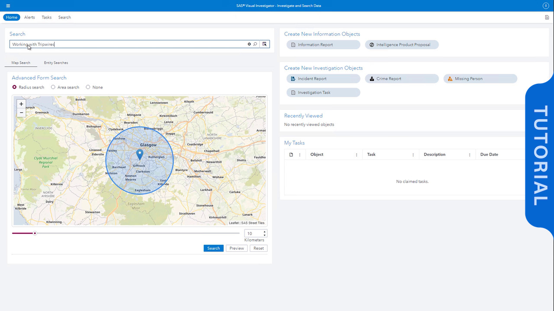The width and height of the screenshot is (554, 311).
Task: Go to the Home tab
Action: (x=12, y=17)
